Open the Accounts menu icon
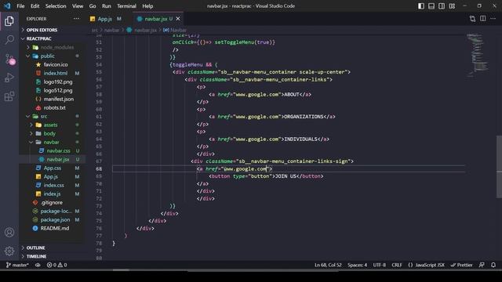Screen dimensions: 502x282 coord(9,233)
